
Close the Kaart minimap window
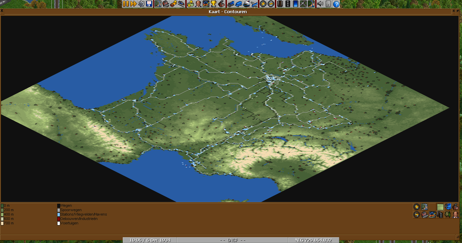click(2, 12)
